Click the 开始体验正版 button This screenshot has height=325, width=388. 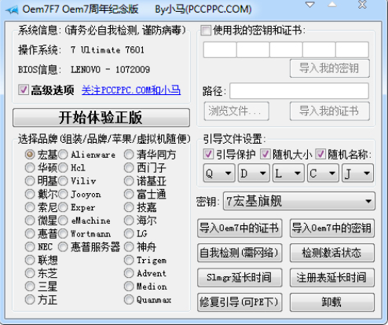pyautogui.click(x=101, y=118)
